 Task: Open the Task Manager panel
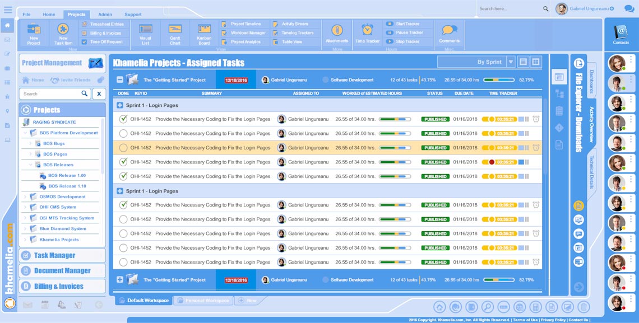click(x=62, y=255)
